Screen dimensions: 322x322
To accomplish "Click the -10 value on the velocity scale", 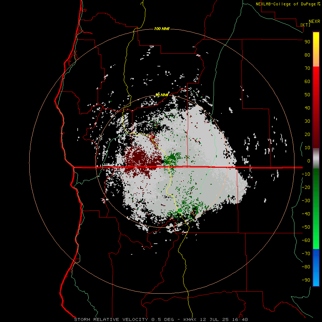I will 306,174.
